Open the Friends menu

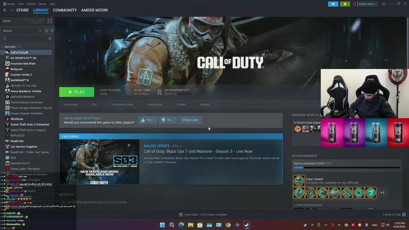click(31, 4)
